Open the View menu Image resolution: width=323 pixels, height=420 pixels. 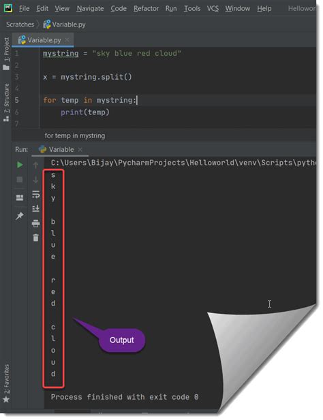click(x=62, y=9)
